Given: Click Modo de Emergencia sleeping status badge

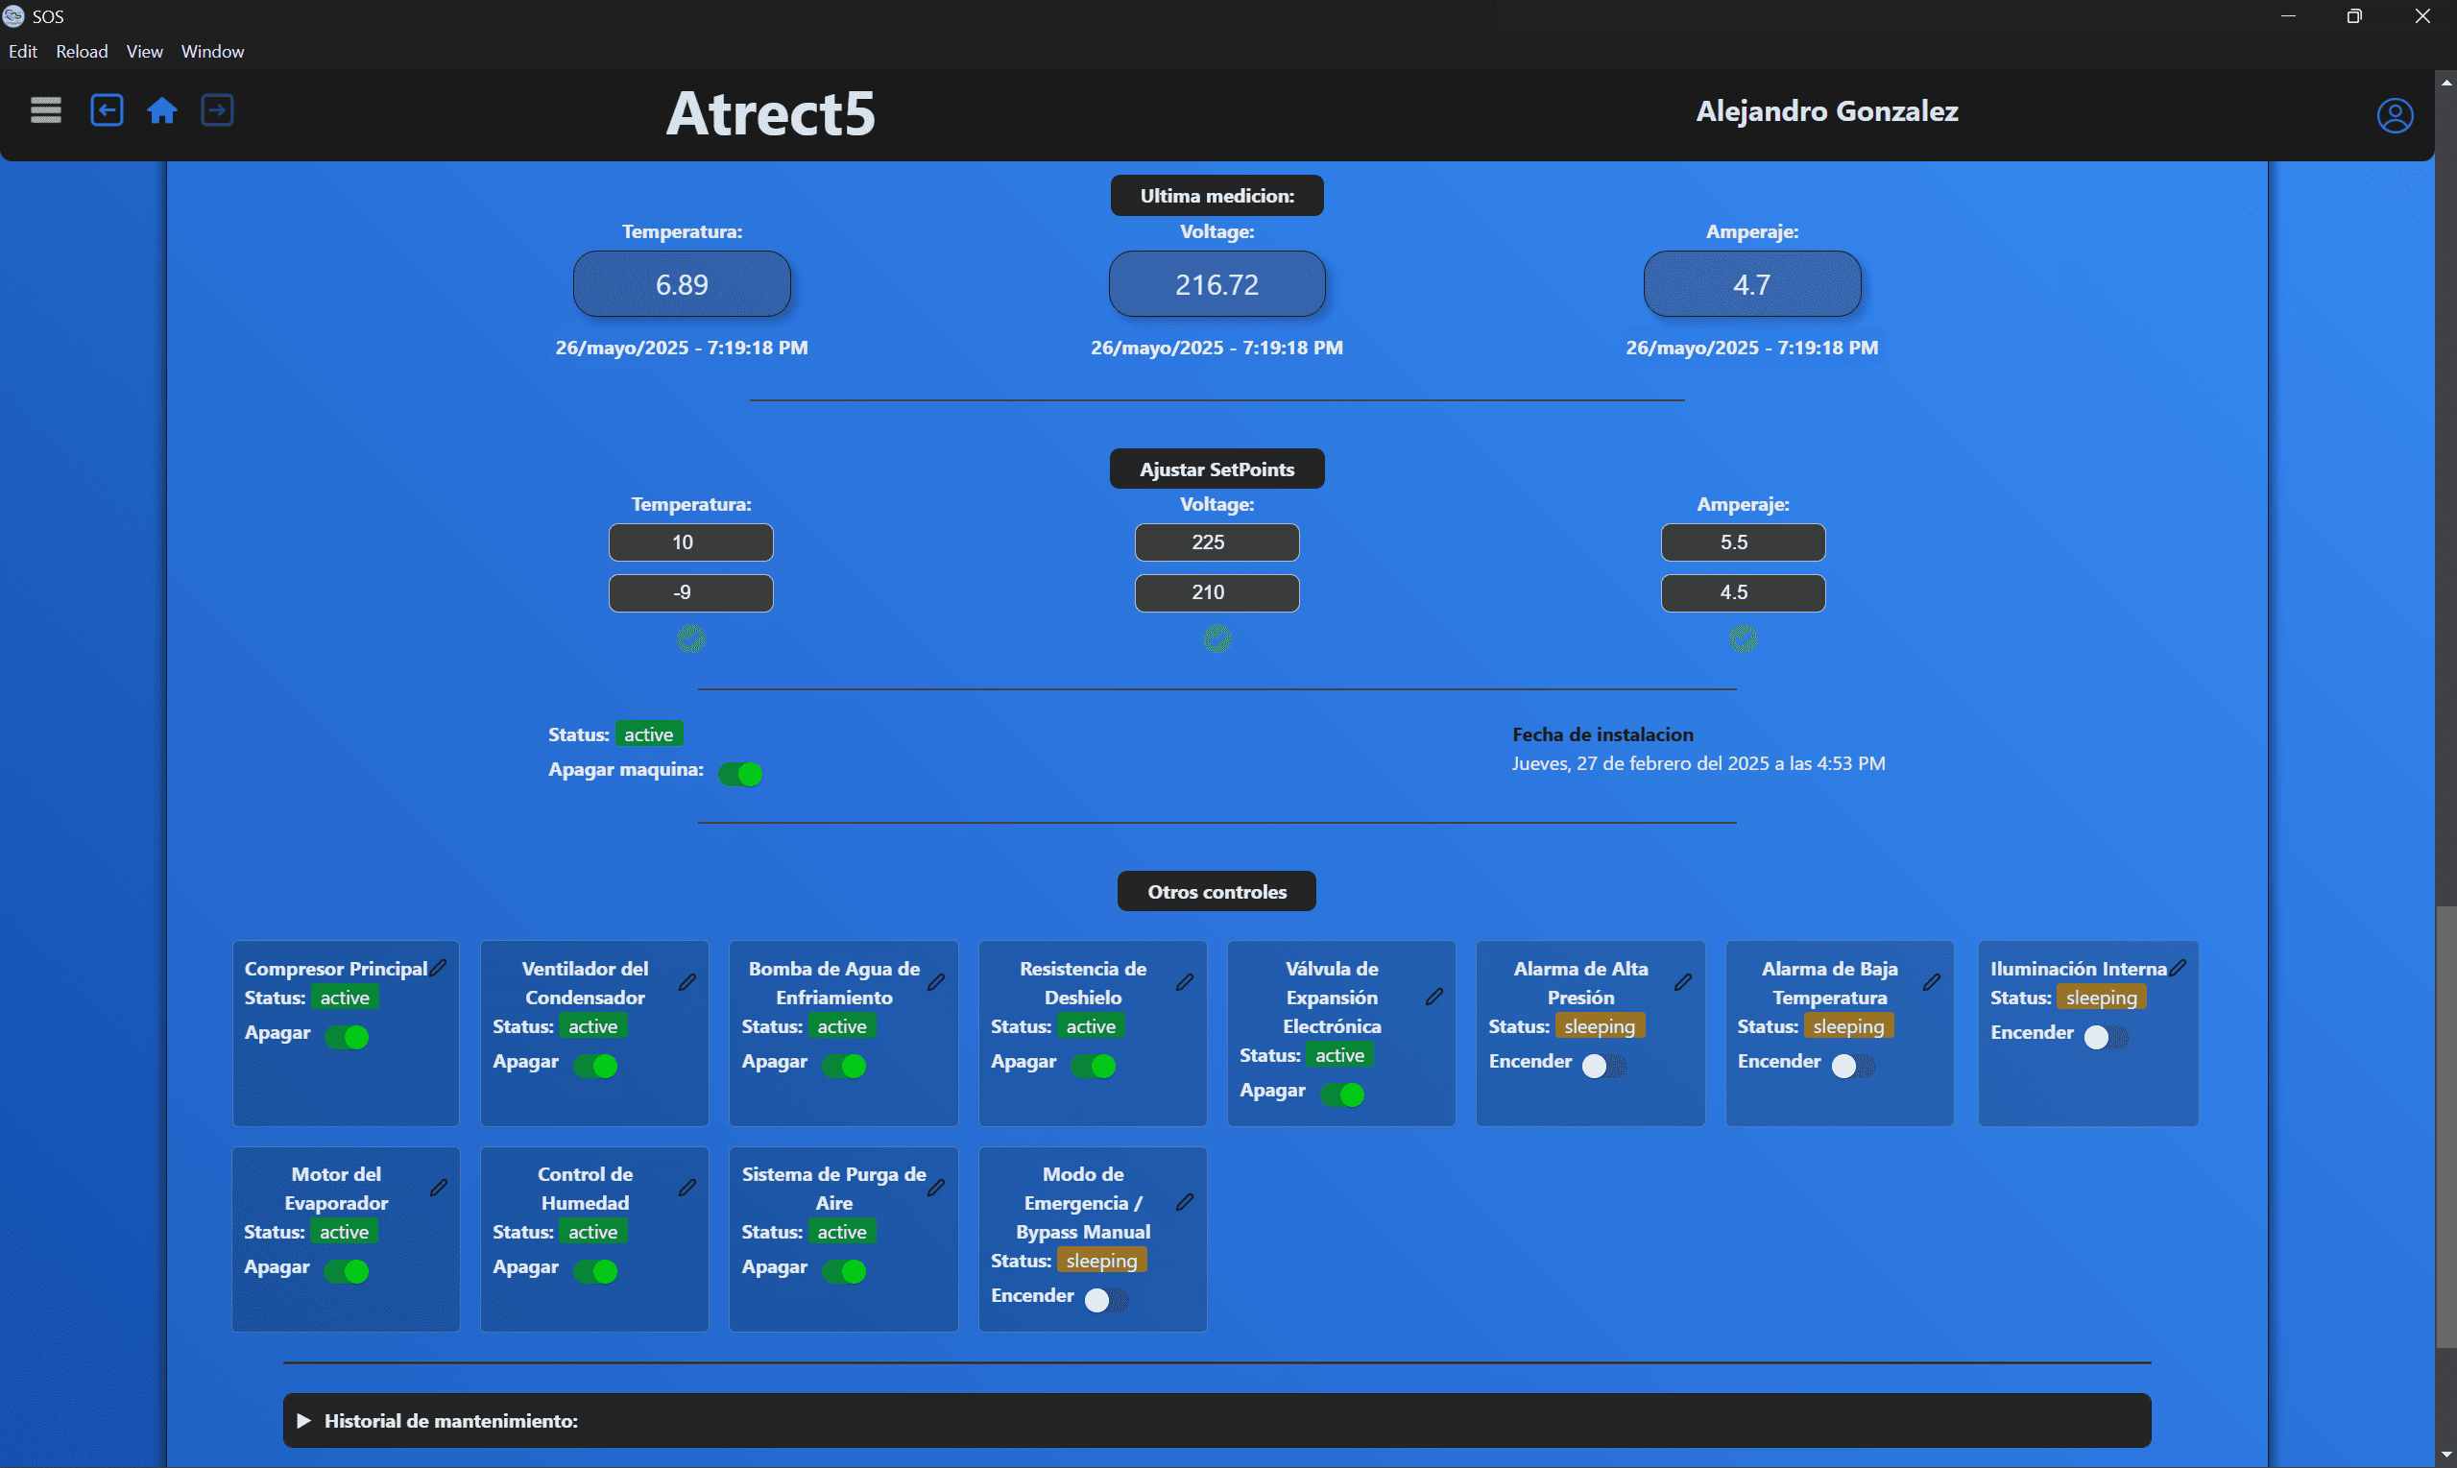Looking at the screenshot, I should tap(1101, 1261).
